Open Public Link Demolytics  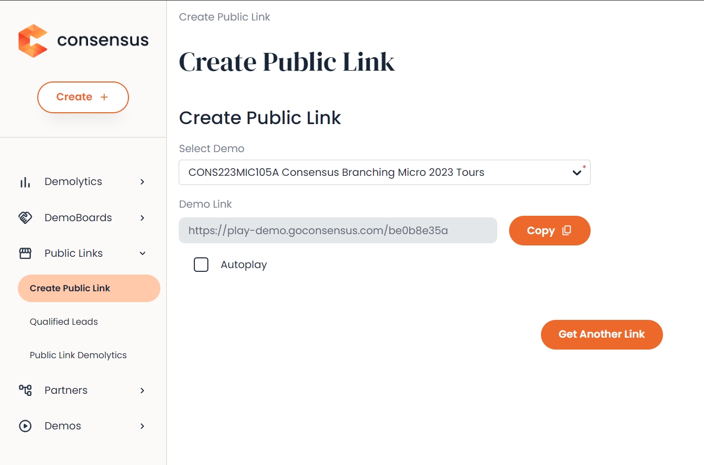(78, 354)
